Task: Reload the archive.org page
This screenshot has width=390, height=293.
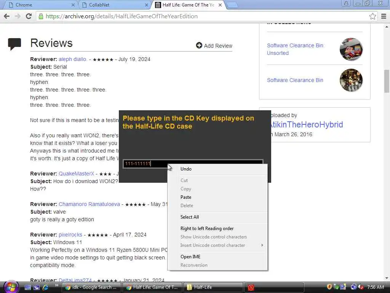Action: (x=29, y=16)
